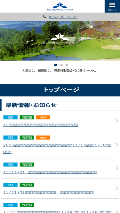This screenshot has width=120, height=213.
Task: Open the 11/14 news item
Action: click(x=50, y=172)
